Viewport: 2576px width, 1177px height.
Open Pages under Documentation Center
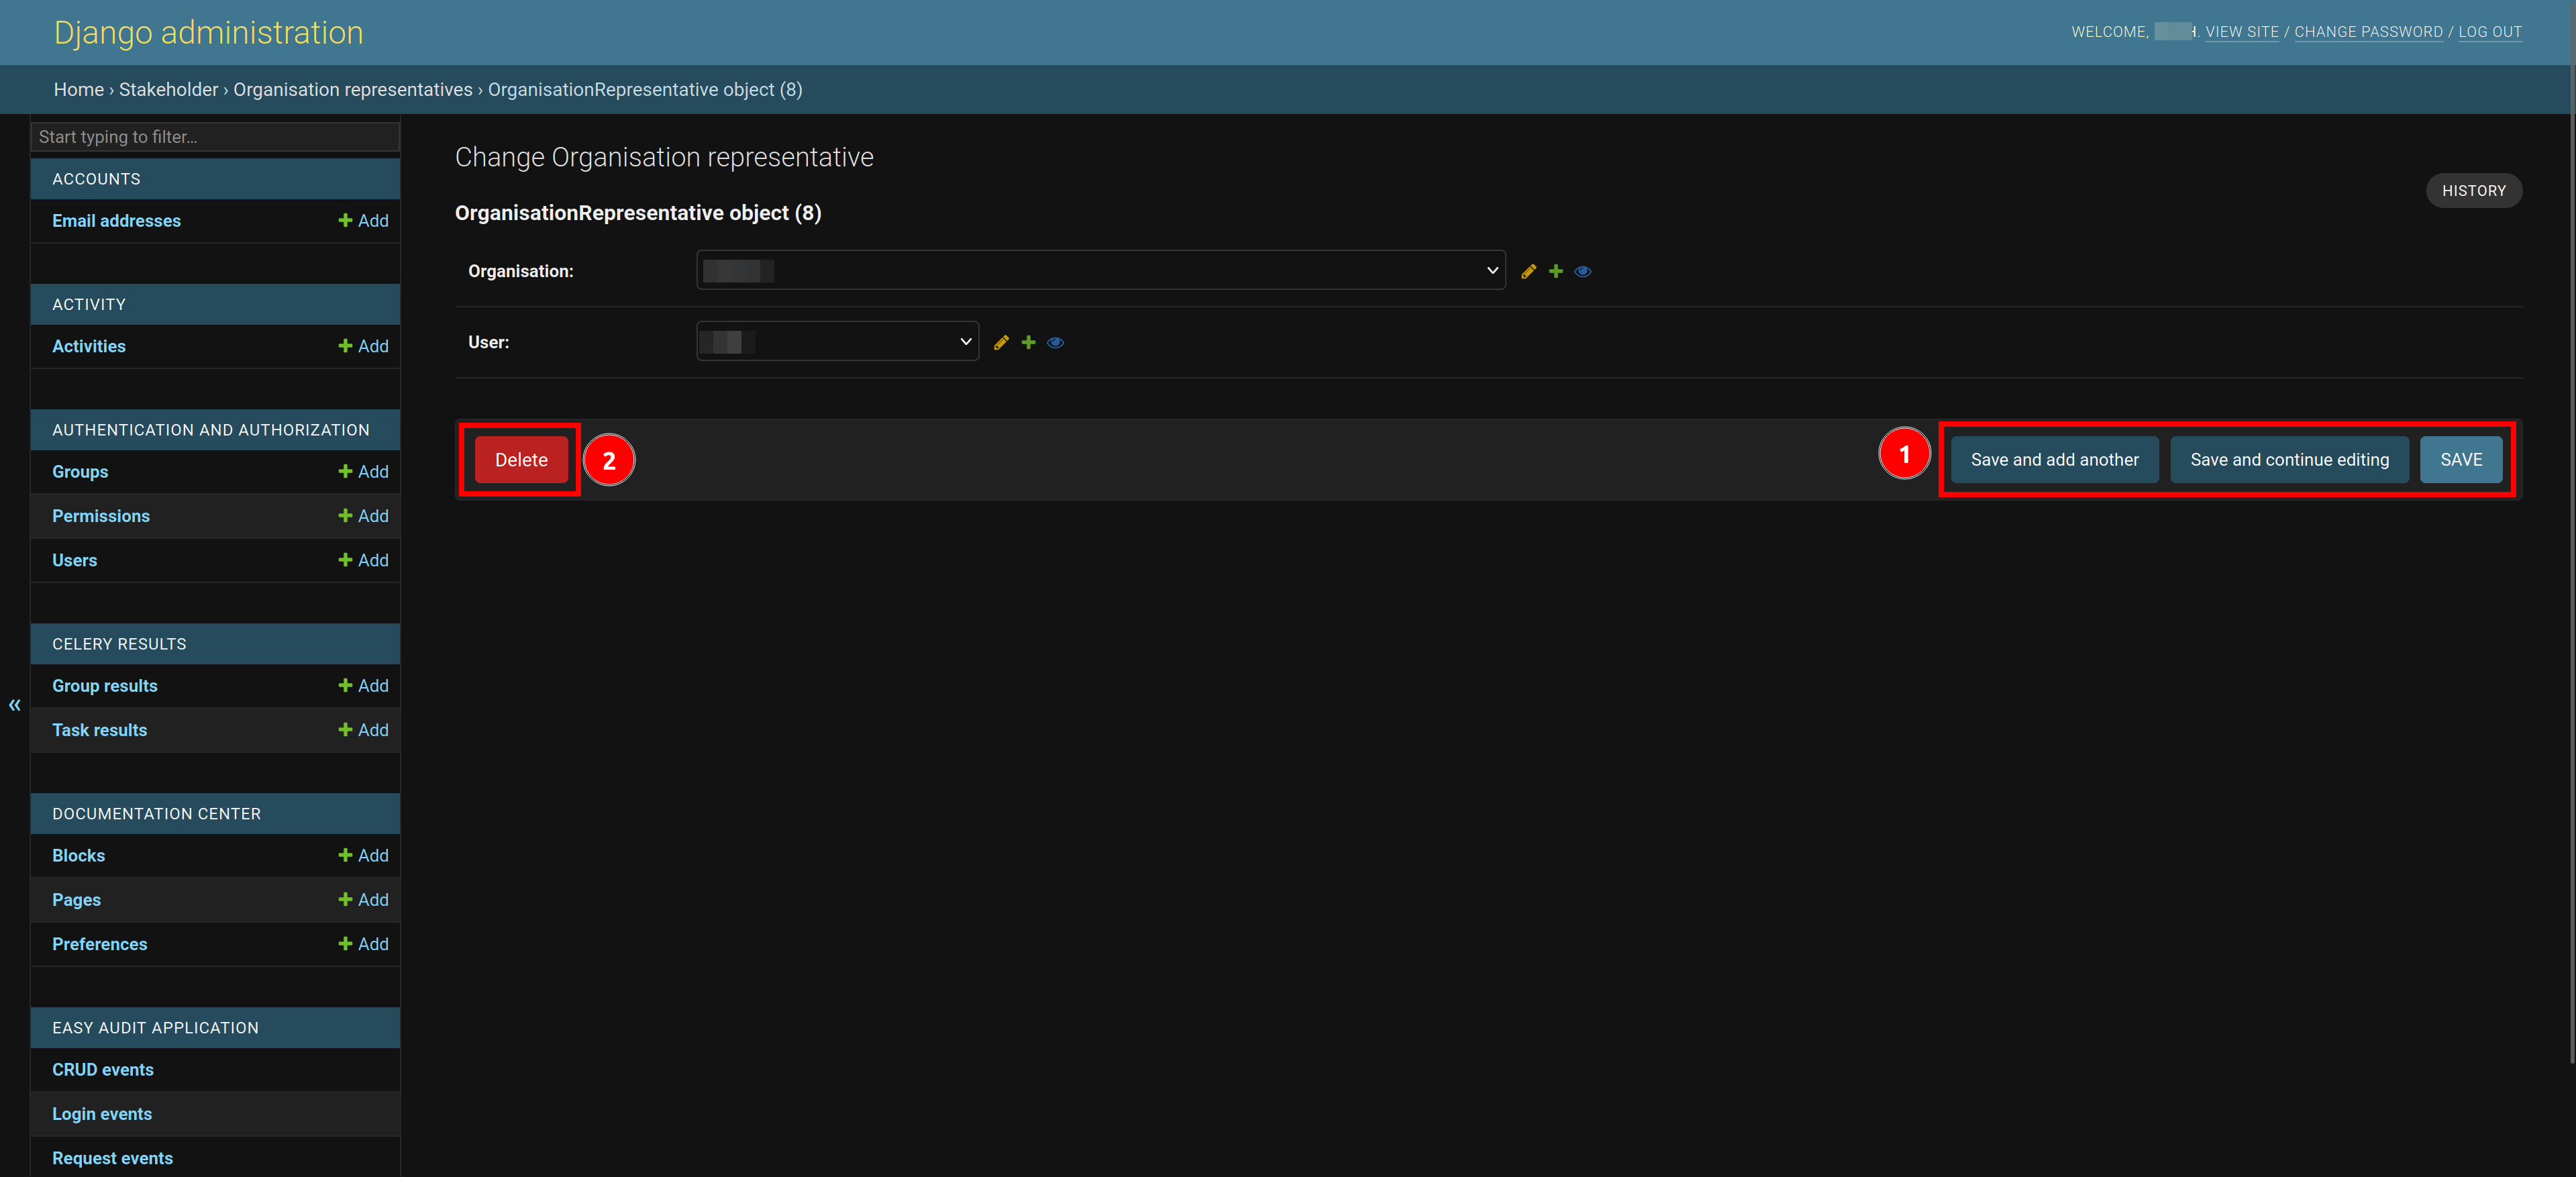pos(77,899)
